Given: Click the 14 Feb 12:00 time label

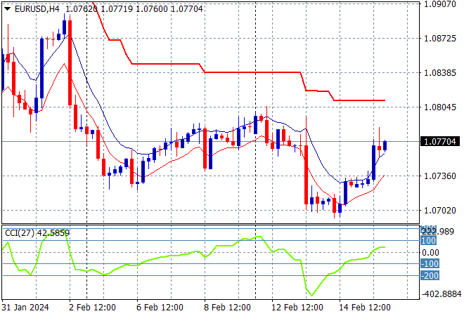Looking at the screenshot, I should 365,308.
